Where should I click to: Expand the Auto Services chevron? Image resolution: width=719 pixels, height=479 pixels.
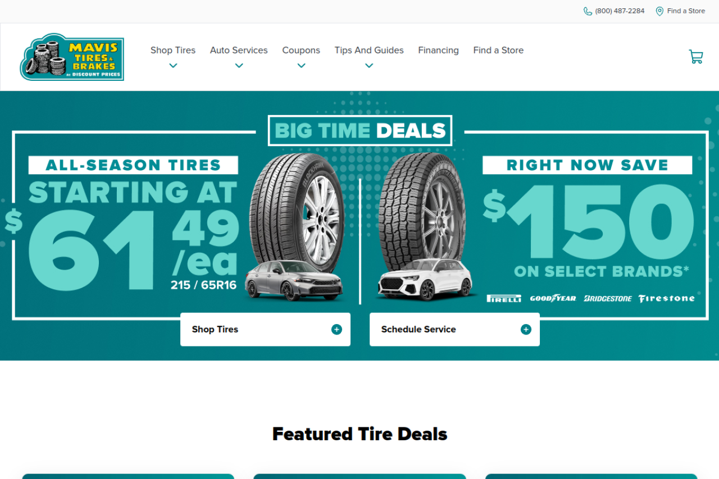point(239,66)
